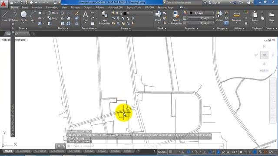Image resolution: width=278 pixels, height=156 pixels.
Task: Toggle layer lock icon in layer dropdown
Action: point(121,13)
